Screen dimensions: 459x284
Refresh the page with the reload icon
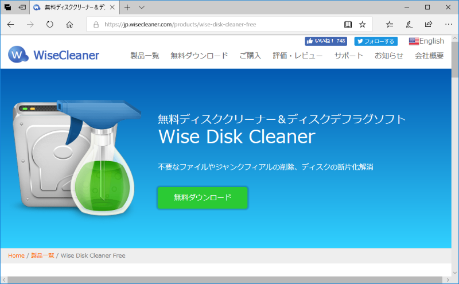tap(50, 24)
